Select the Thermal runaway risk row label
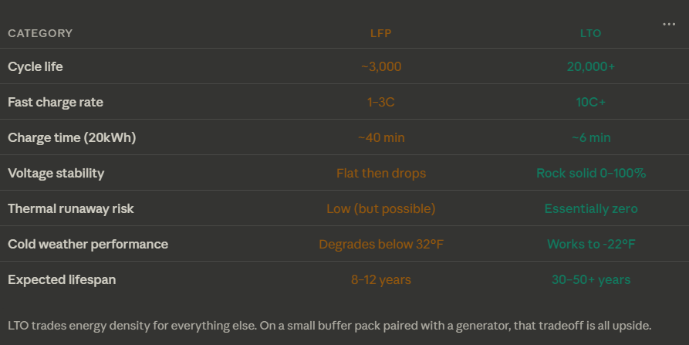The height and width of the screenshot is (345, 689). coord(69,208)
